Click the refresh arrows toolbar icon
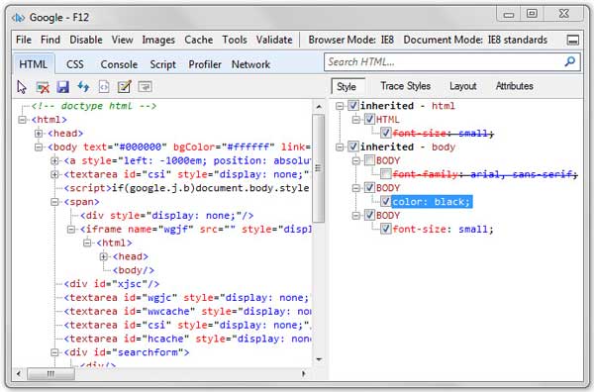Image resolution: width=594 pixels, height=392 pixels. (83, 87)
